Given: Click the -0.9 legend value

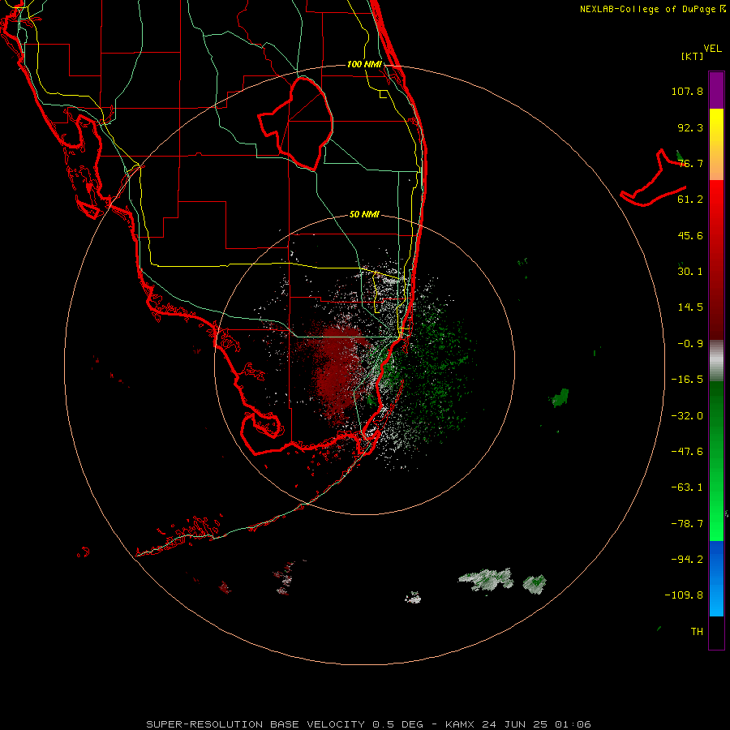Looking at the screenshot, I should tap(690, 344).
